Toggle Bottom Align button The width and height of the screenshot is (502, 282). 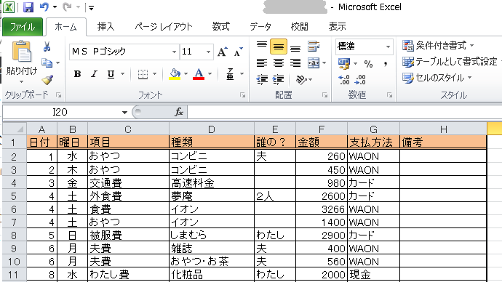point(295,48)
